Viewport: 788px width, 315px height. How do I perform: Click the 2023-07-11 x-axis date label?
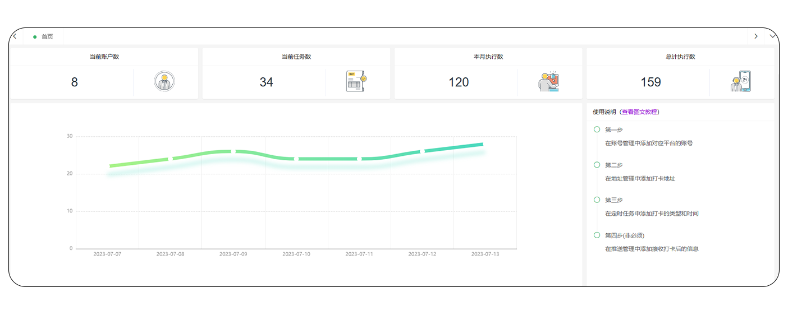(359, 254)
